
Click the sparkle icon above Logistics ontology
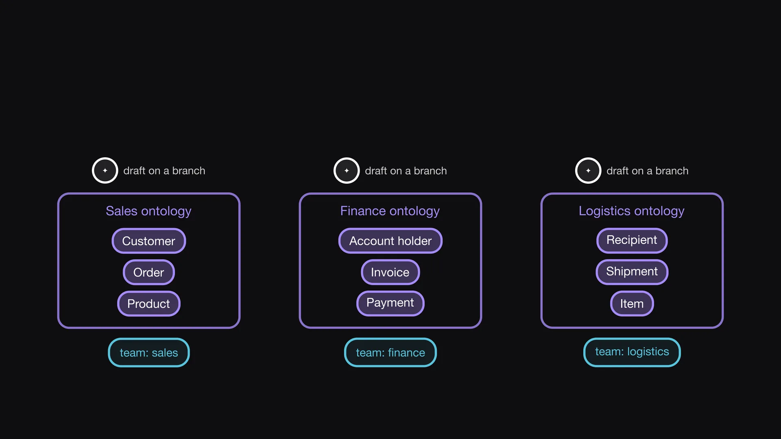tap(588, 170)
